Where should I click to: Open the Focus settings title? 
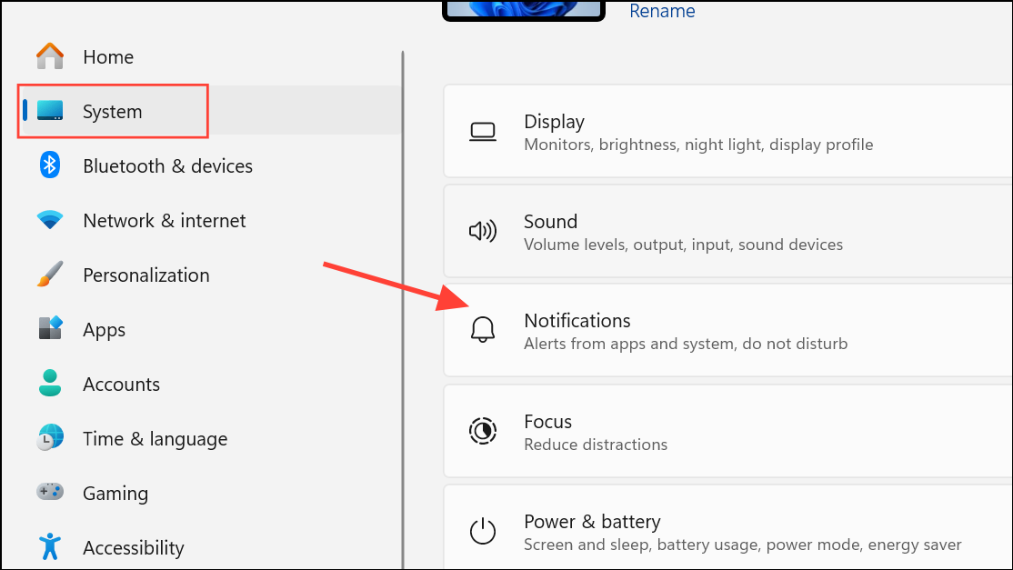coord(547,422)
